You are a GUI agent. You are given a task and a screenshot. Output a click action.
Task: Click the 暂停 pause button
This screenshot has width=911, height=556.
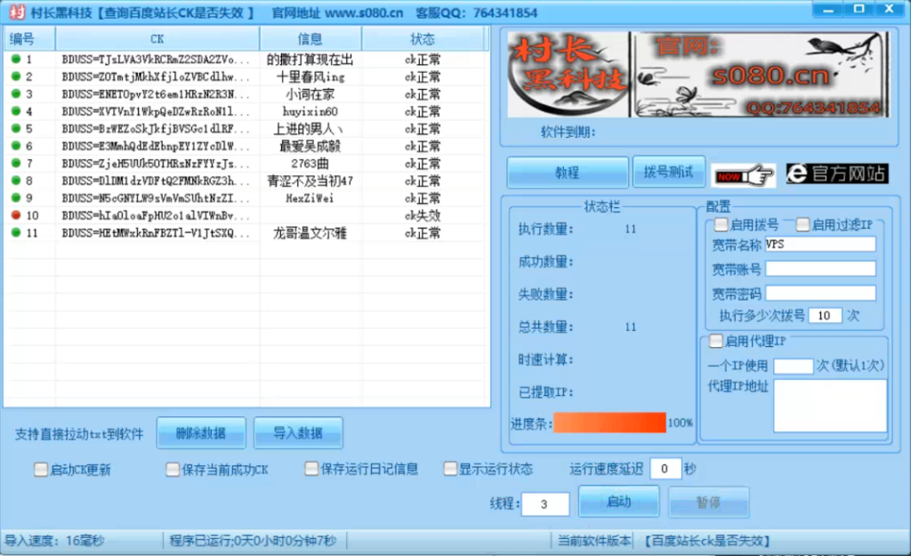tap(708, 503)
